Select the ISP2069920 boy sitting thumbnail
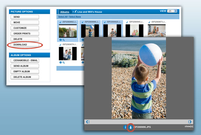This screenshot has height=135, width=201. [112, 31]
